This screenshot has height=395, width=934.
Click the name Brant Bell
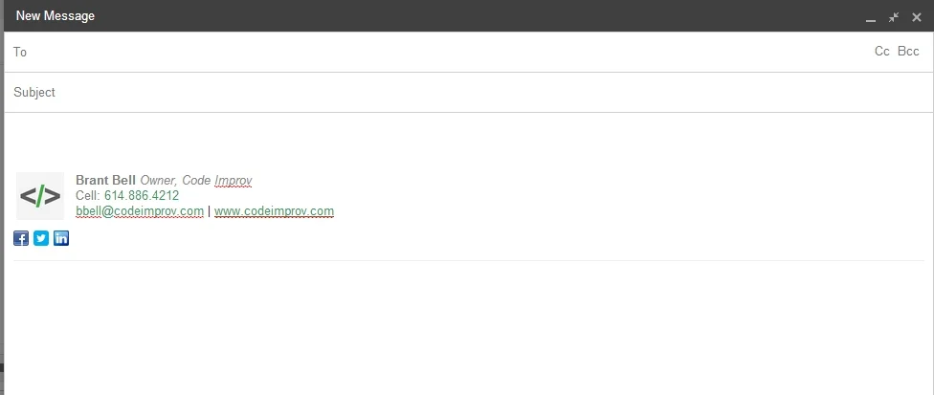click(106, 180)
